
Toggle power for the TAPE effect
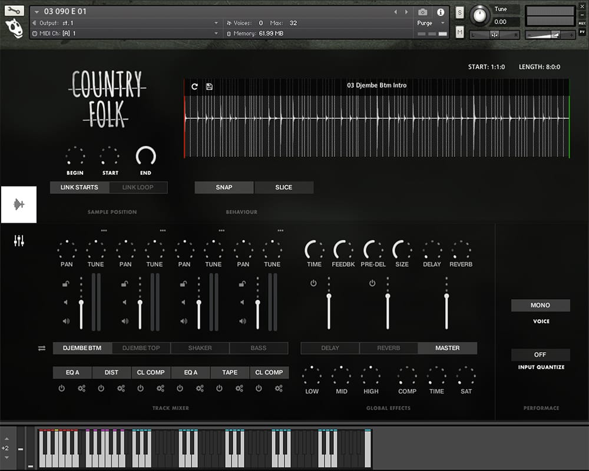(219, 389)
